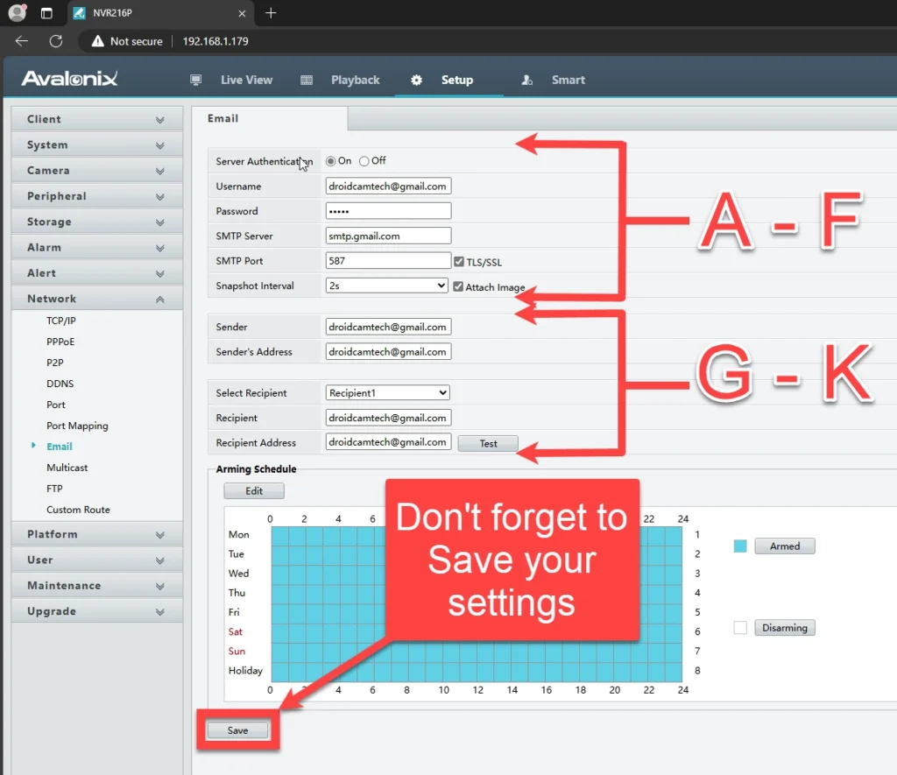
Task: Click the Save button
Action: tap(237, 730)
